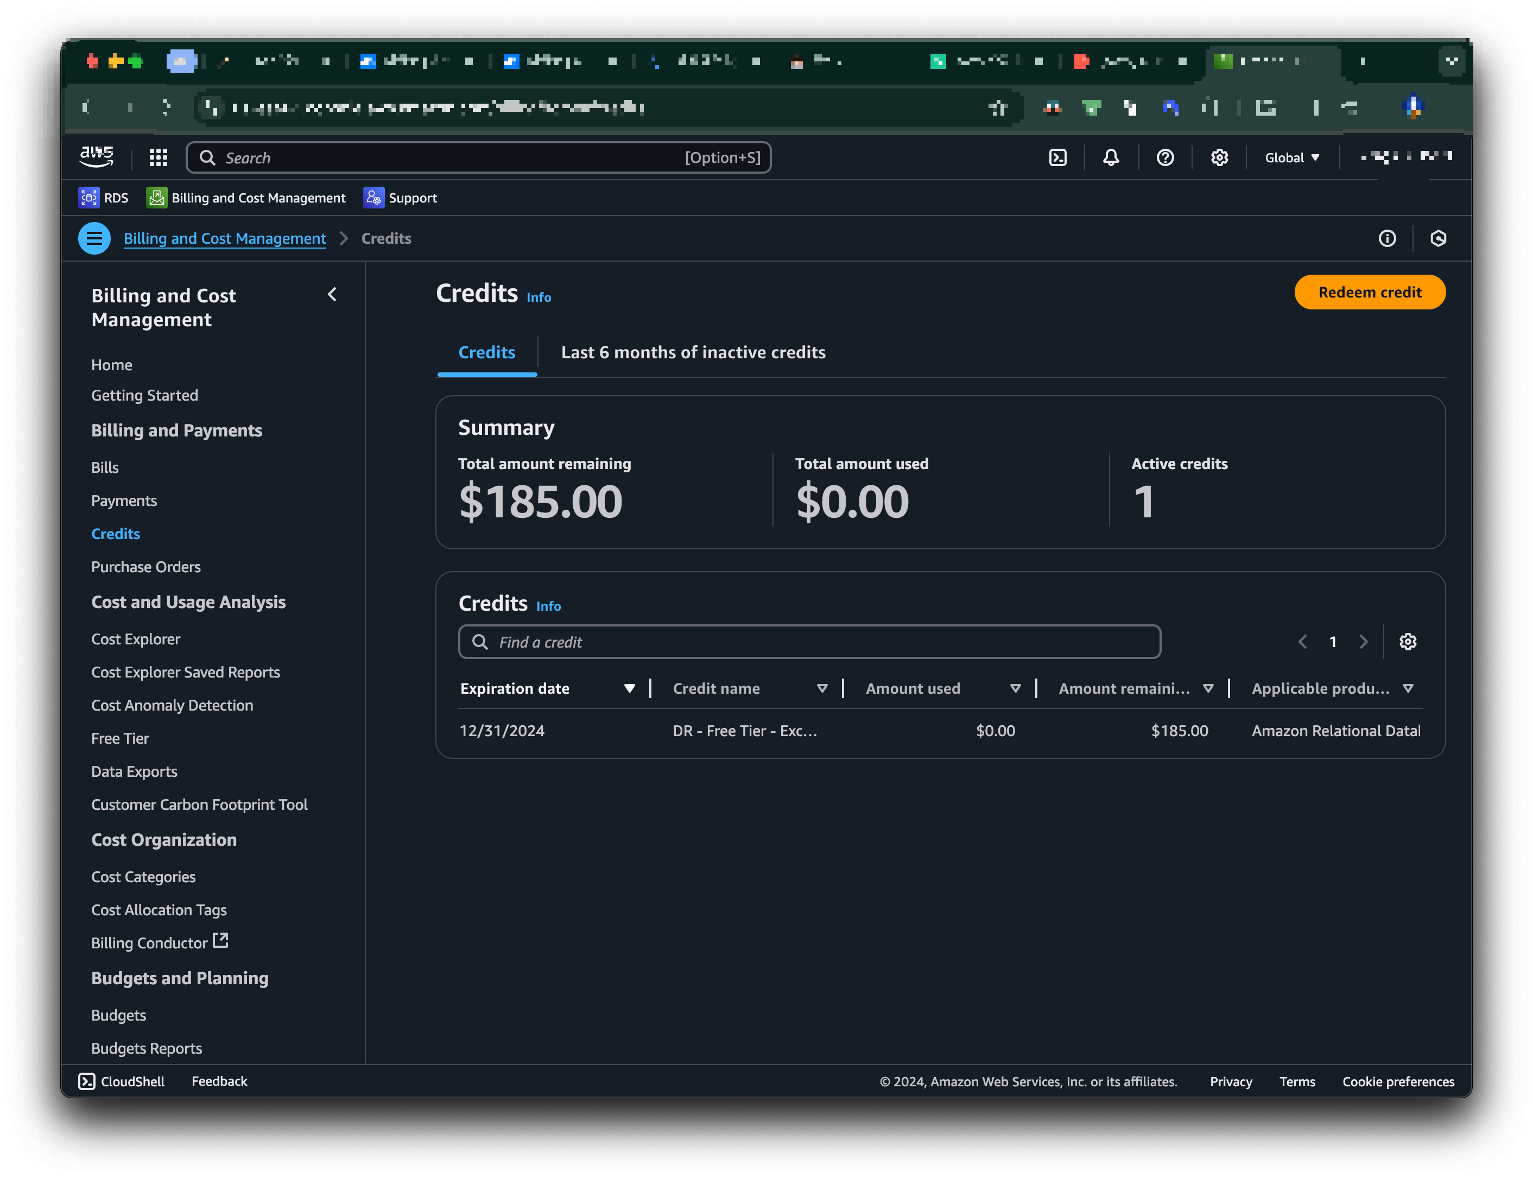Open Billing and Cost Management breadcrumb link
The height and width of the screenshot is (1178, 1533).
(x=224, y=238)
